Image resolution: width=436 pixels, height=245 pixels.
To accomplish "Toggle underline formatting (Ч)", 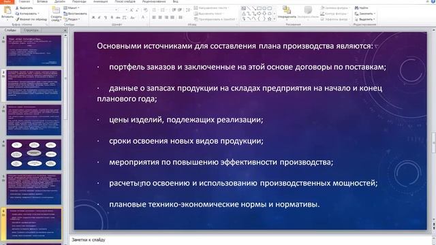I will click(x=106, y=18).
